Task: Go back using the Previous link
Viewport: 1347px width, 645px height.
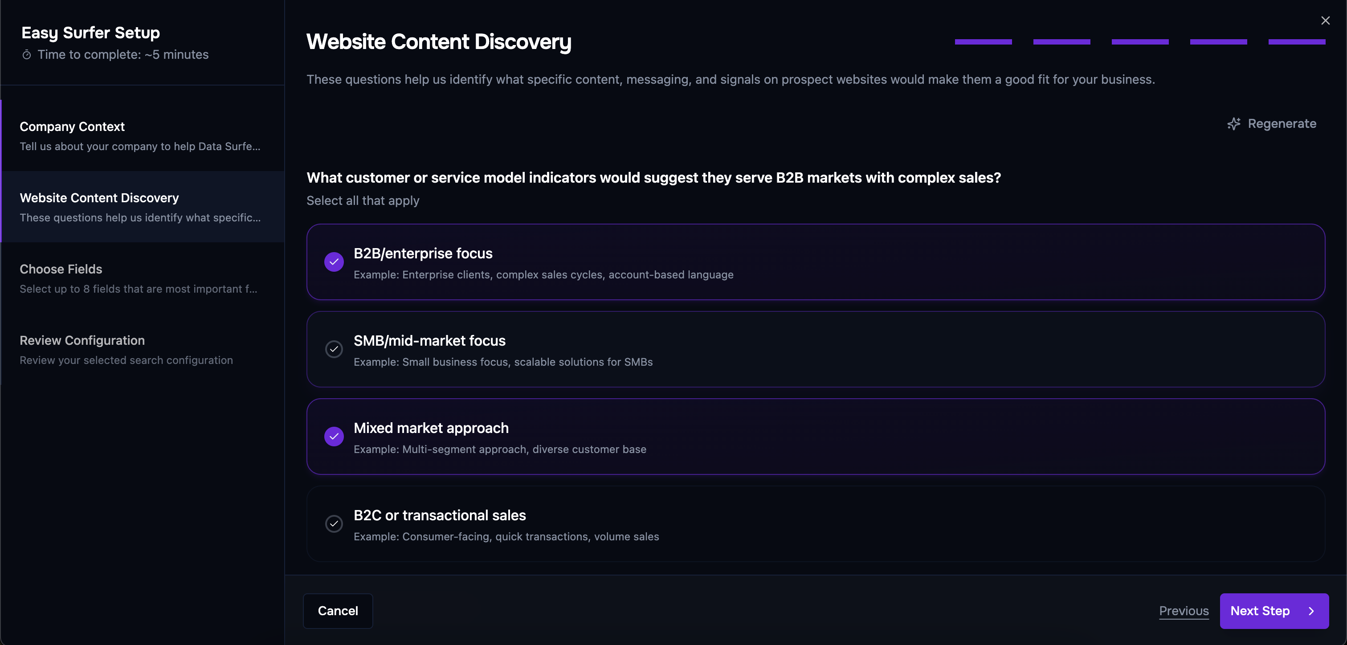Action: (x=1184, y=611)
